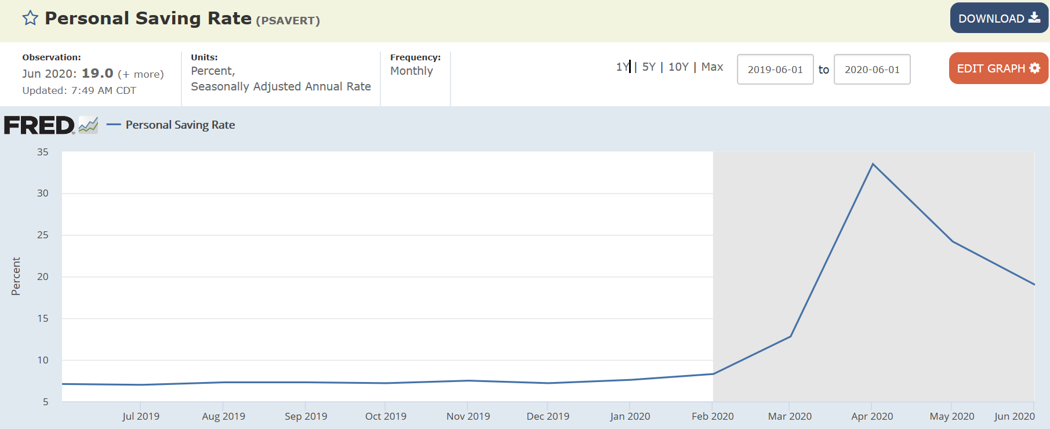Screen dimensions: 1050x429
Task: Click the Apr 2020 peak on the line
Action: 873,164
